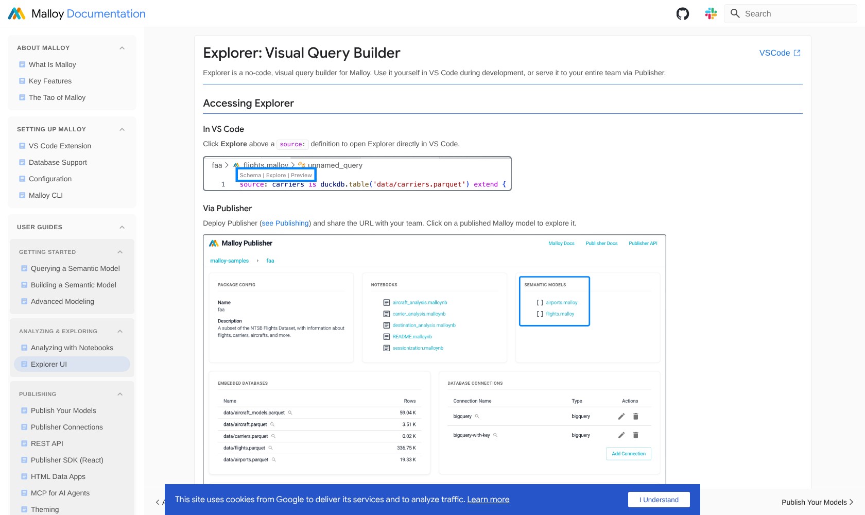This screenshot has width=865, height=515.
Task: Collapse the About Malloy section
Action: click(122, 48)
